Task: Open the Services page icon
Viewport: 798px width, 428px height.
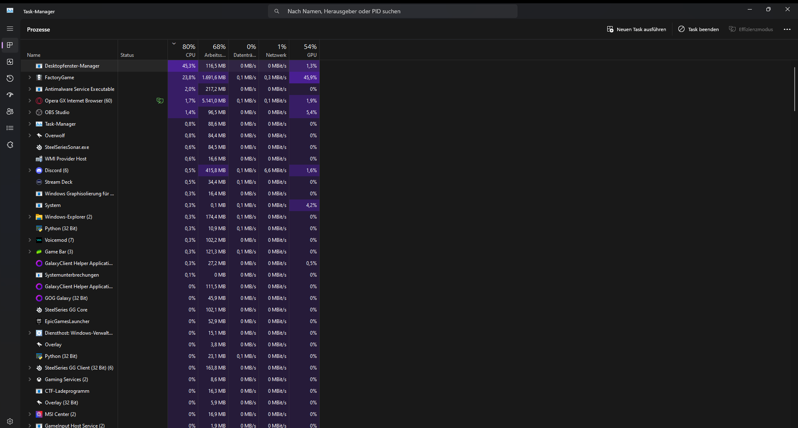Action: click(10, 145)
